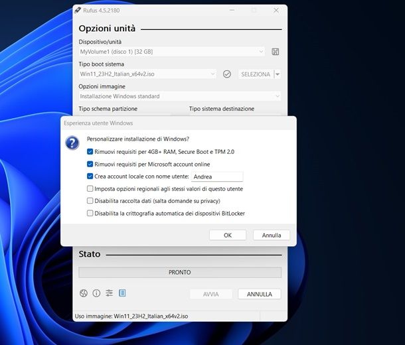The height and width of the screenshot is (345, 405).
Task: Click the Opzioni unità heading
Action: pos(107,29)
